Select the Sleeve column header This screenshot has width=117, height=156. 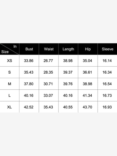[107, 49]
